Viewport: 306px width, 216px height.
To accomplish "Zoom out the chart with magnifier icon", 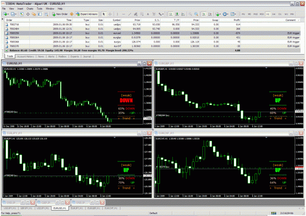I will coord(196,14).
